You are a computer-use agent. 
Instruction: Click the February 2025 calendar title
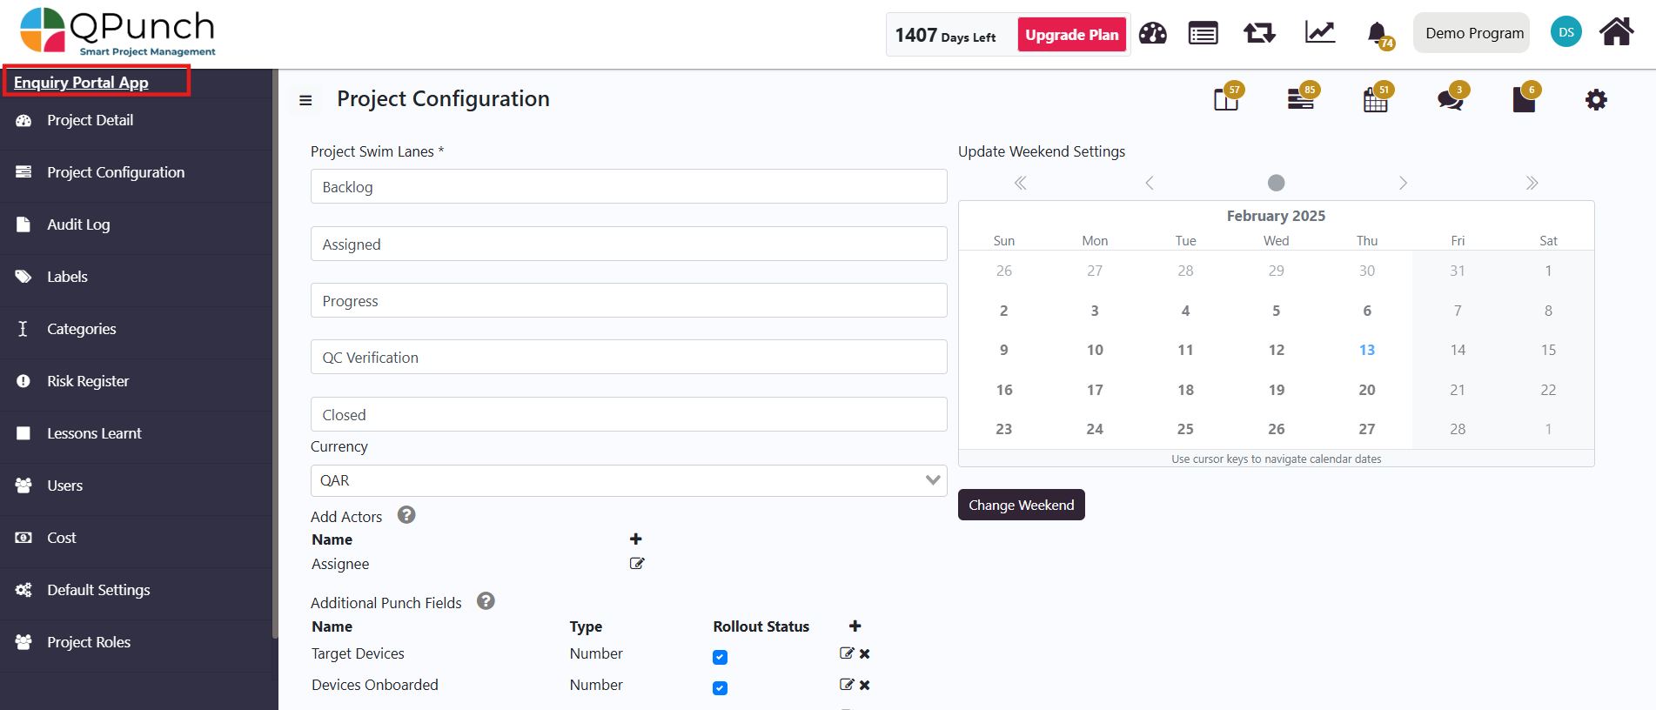tap(1276, 216)
